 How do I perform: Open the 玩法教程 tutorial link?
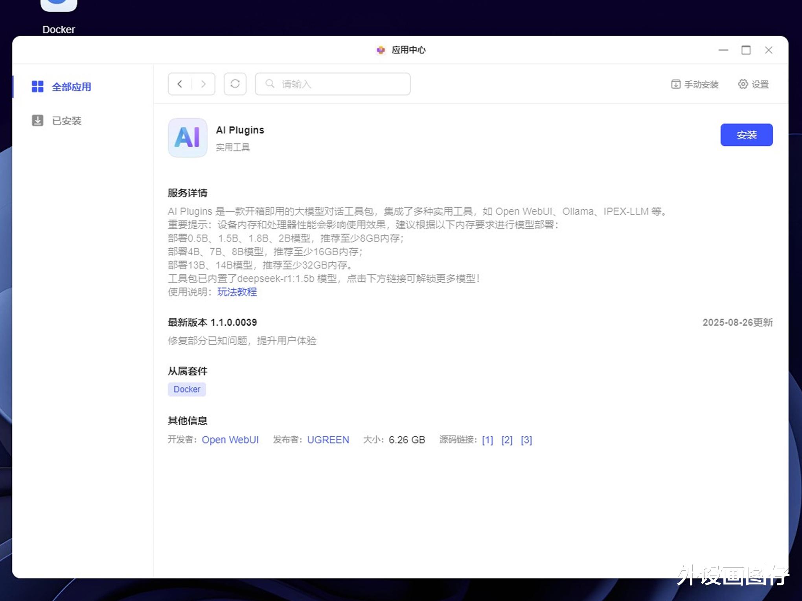(237, 292)
